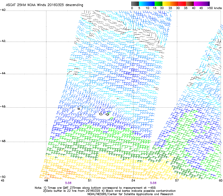Click the legend tick label '25'
The width and height of the screenshot is (223, 196).
[x=170, y=8]
